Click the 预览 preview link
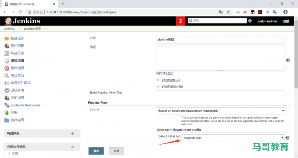298x158 pixels. coord(170,73)
